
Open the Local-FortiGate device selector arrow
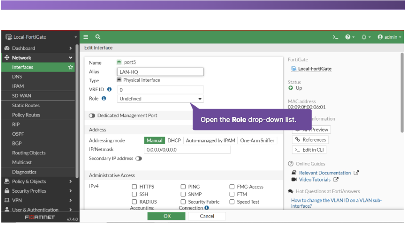(x=76, y=37)
